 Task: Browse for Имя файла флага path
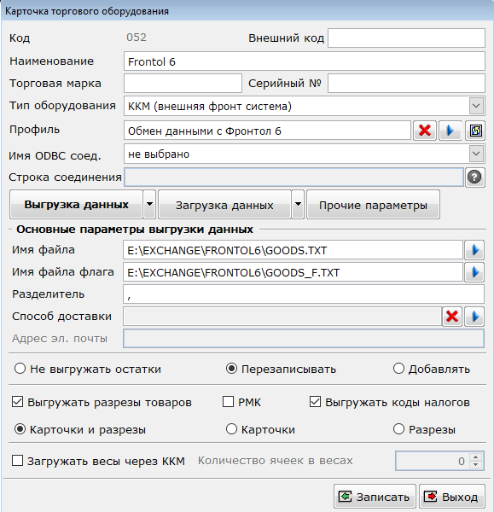pyautogui.click(x=474, y=272)
